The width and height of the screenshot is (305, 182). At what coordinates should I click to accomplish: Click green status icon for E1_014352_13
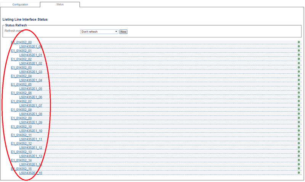[x=299, y=151]
